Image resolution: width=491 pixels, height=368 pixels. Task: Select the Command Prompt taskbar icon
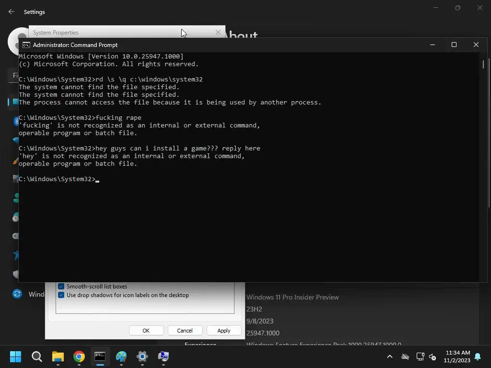coord(100,356)
